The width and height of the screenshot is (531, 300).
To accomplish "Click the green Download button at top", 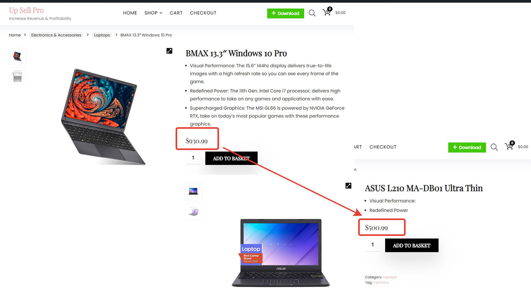I will pyautogui.click(x=286, y=13).
